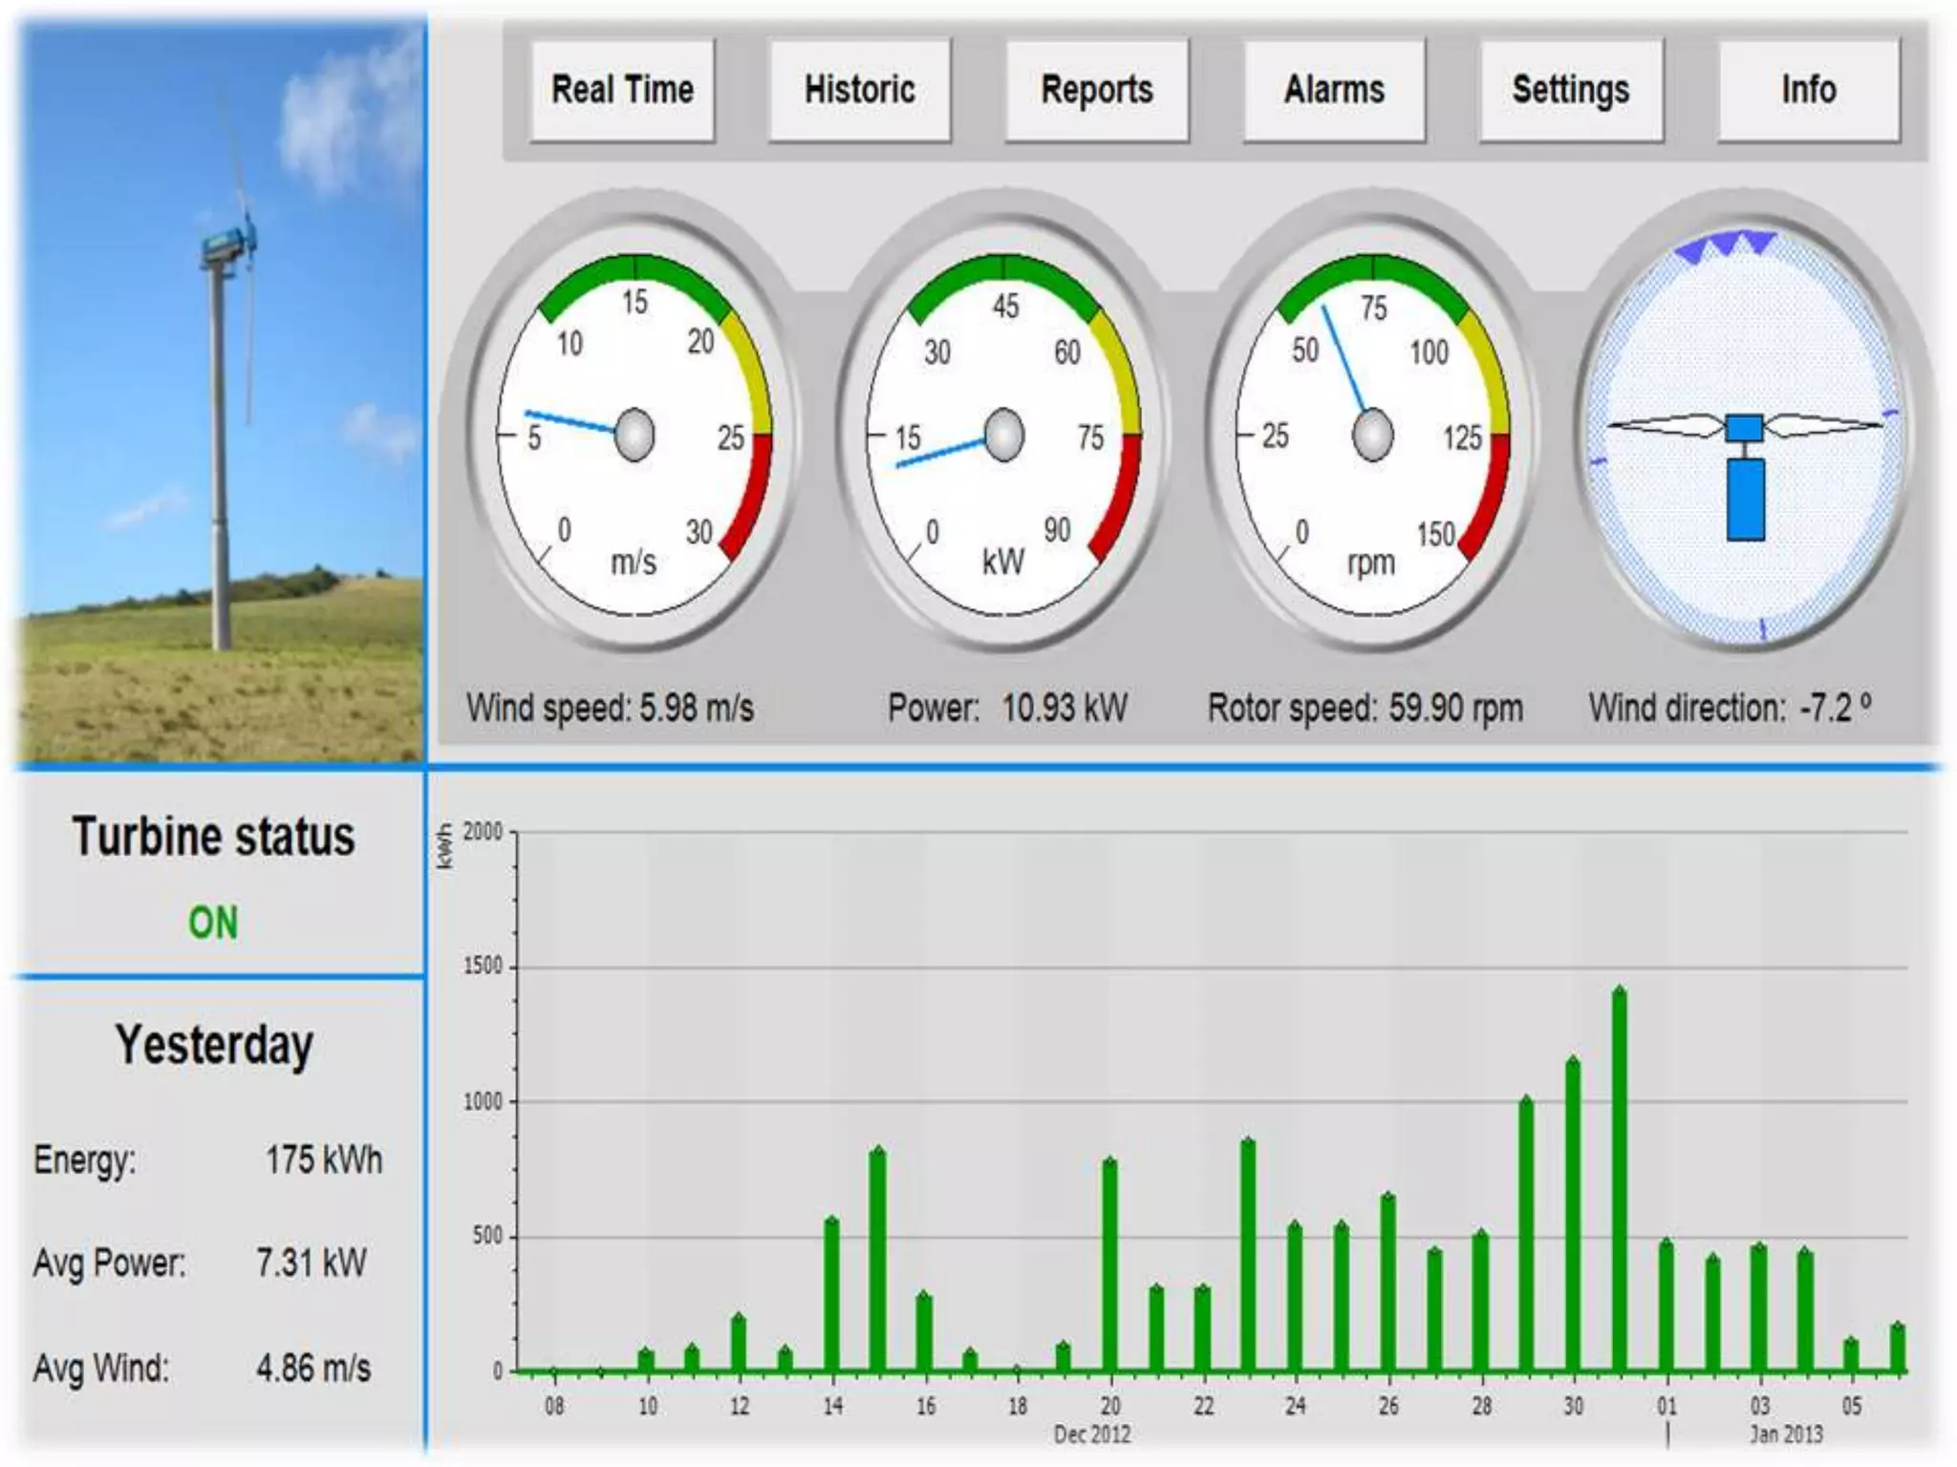Click the rotor speed rpm gauge hub
The image size is (1957, 1467).
tap(1372, 435)
